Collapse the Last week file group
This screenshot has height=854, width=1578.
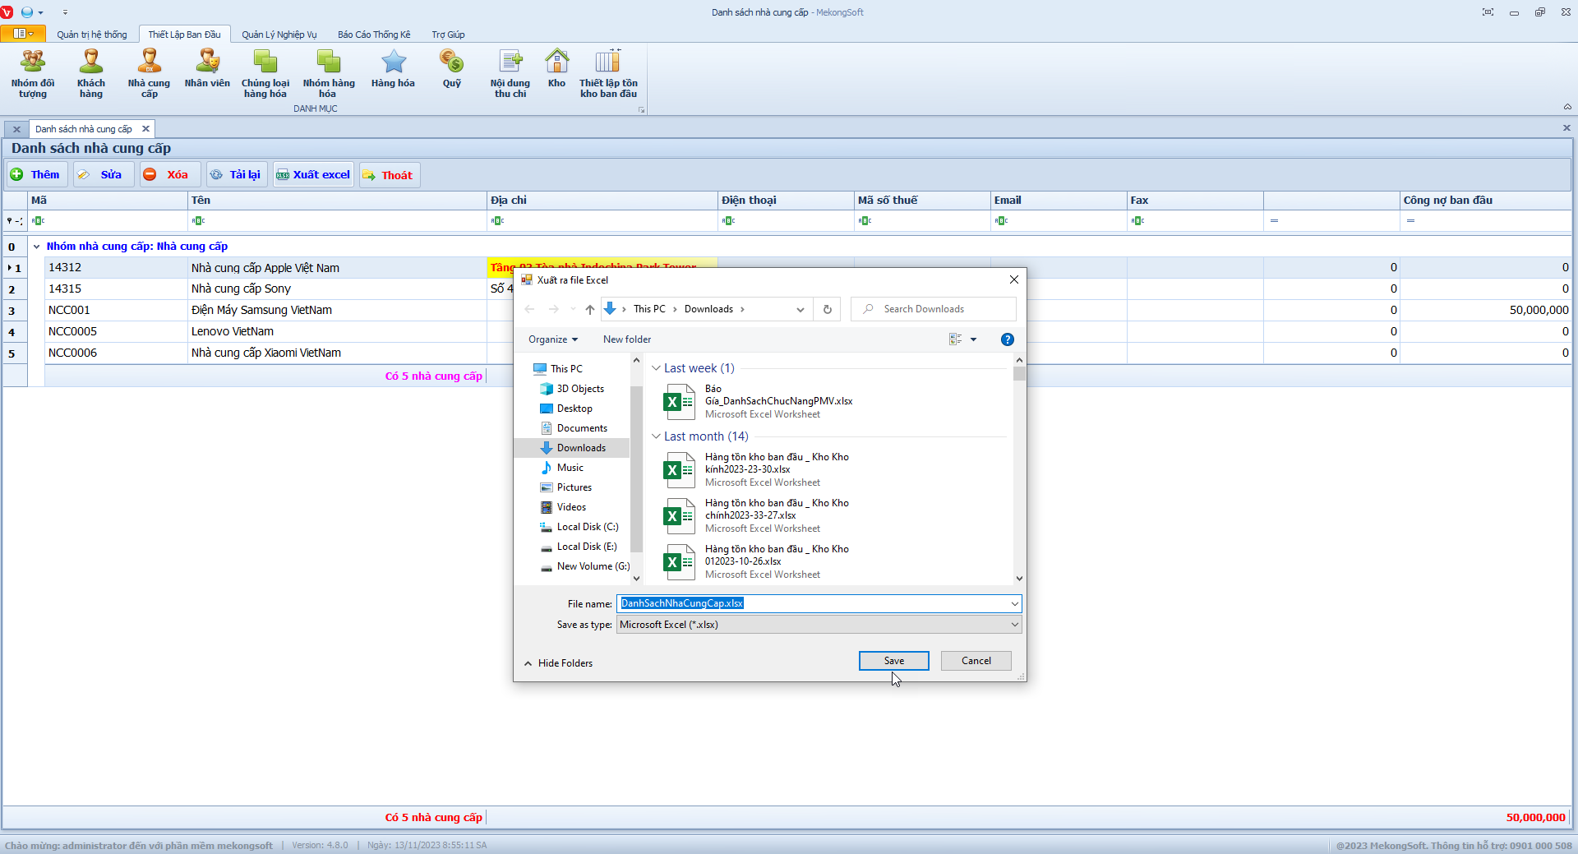(656, 368)
